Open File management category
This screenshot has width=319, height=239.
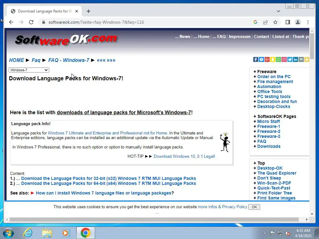[x=275, y=82]
